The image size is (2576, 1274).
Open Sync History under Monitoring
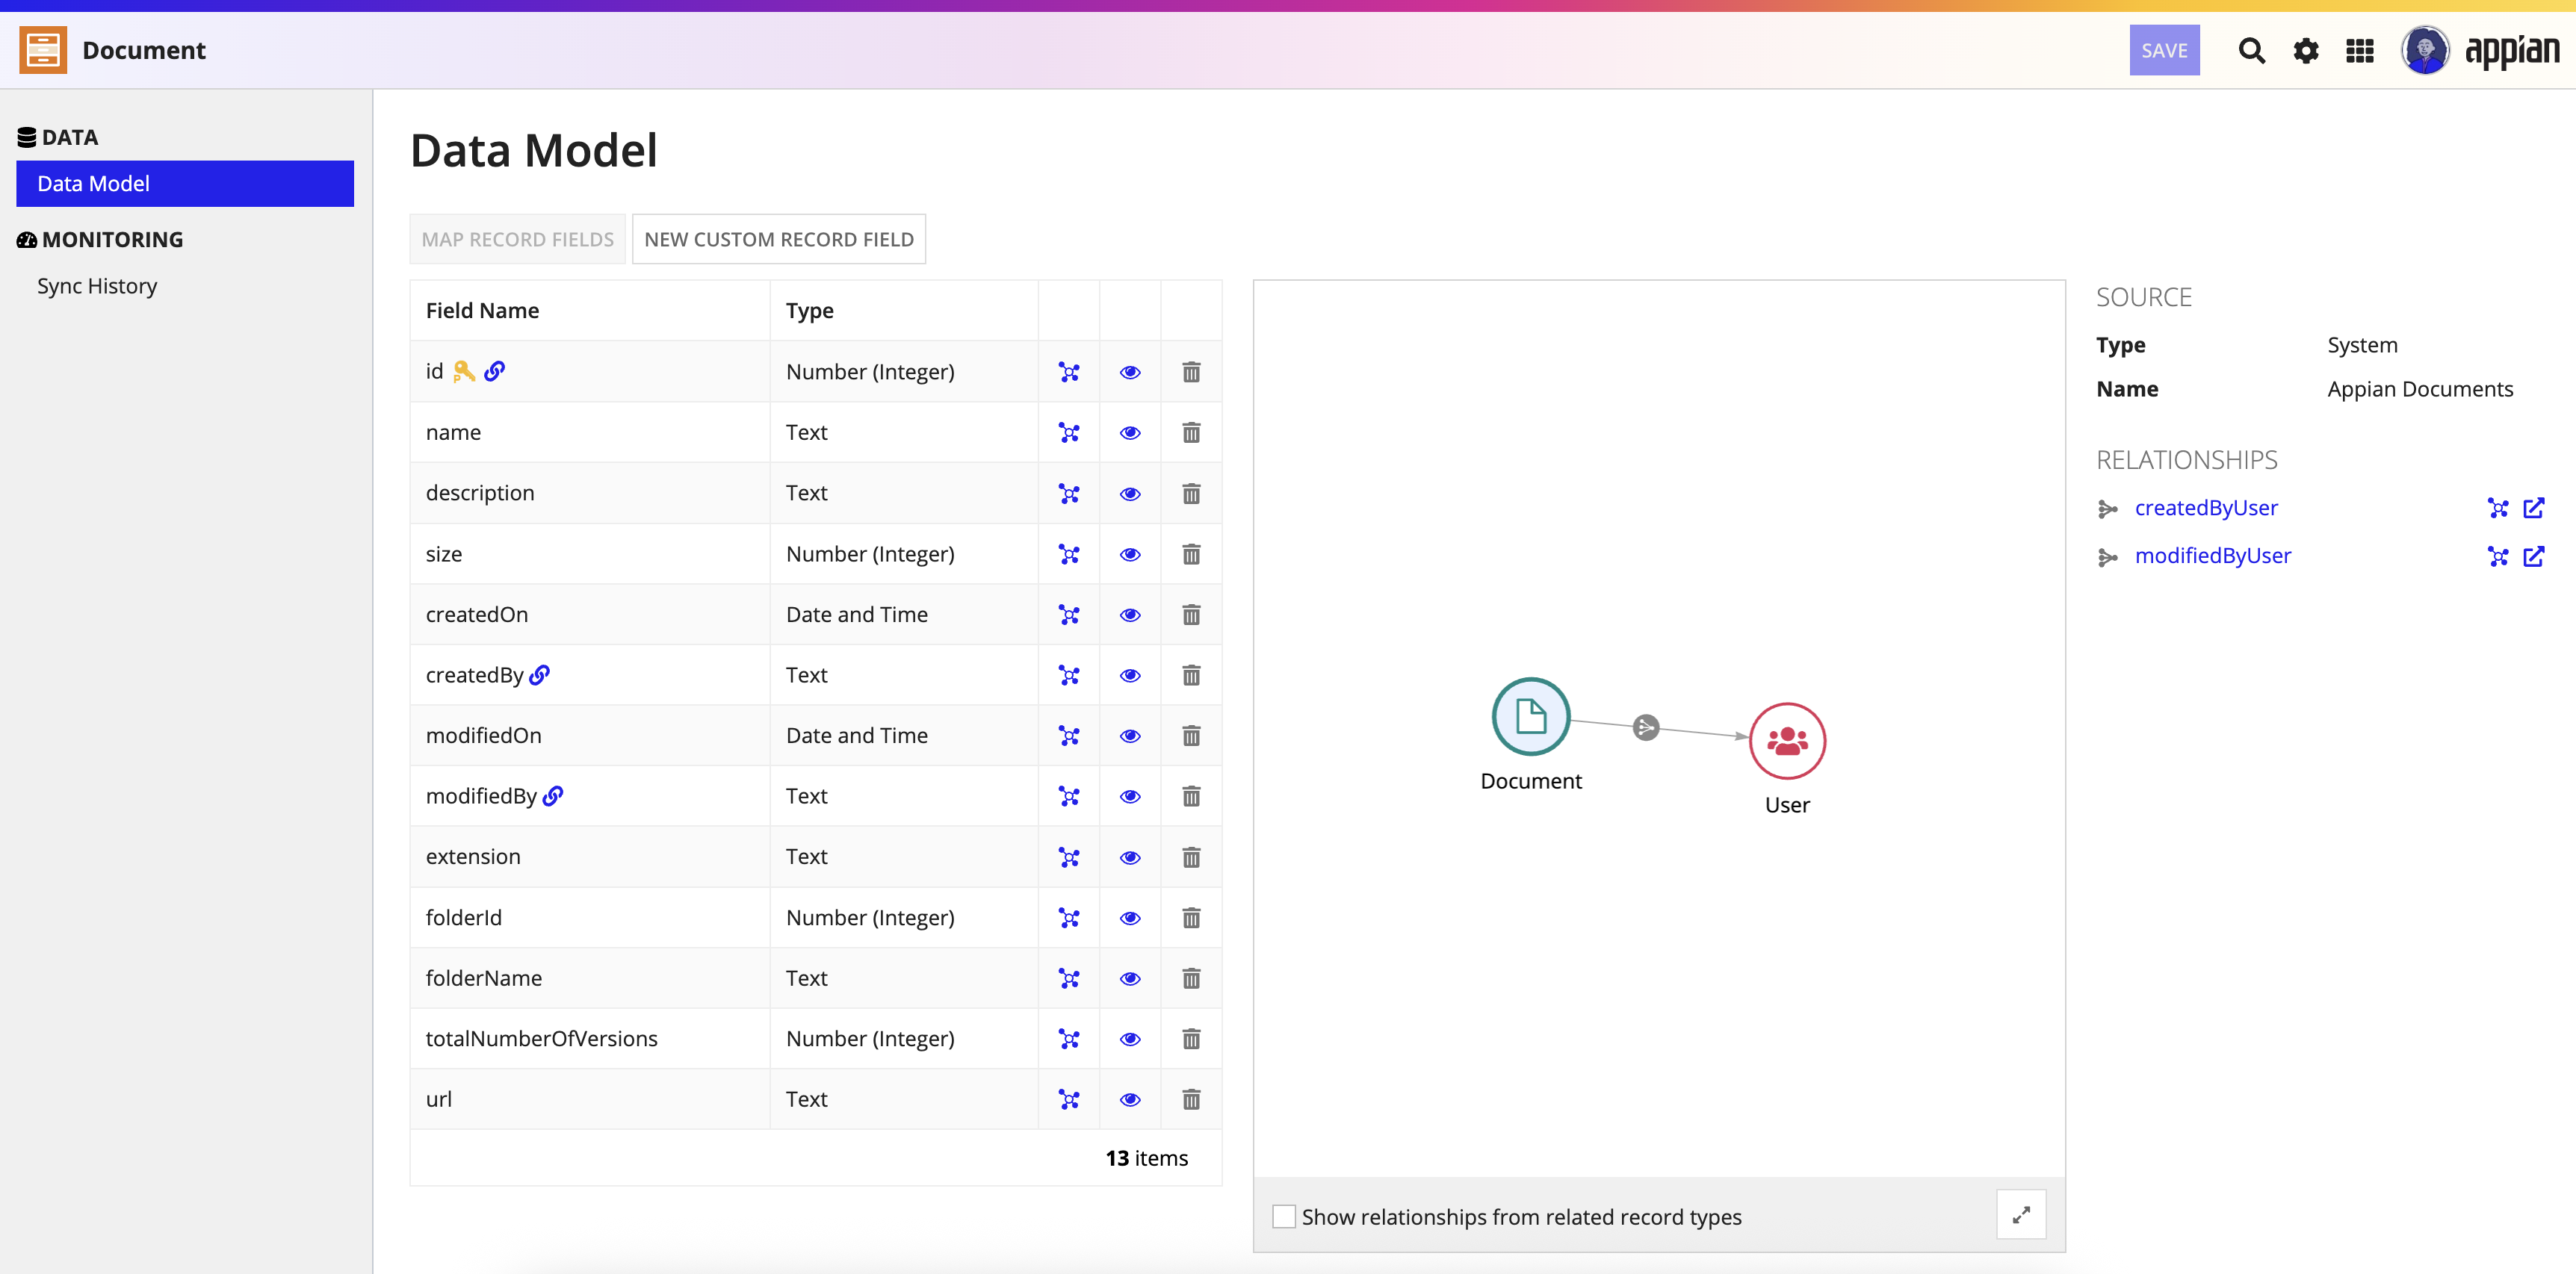97,286
